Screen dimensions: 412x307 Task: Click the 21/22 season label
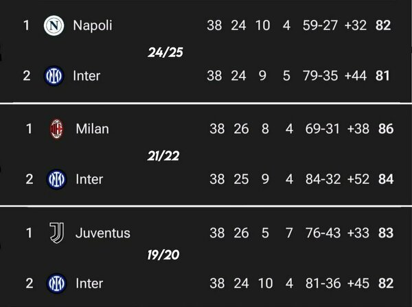[163, 155]
